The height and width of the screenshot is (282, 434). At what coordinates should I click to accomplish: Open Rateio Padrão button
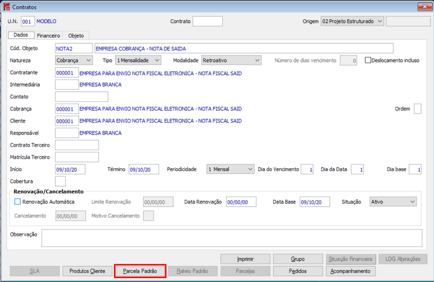[x=193, y=271]
